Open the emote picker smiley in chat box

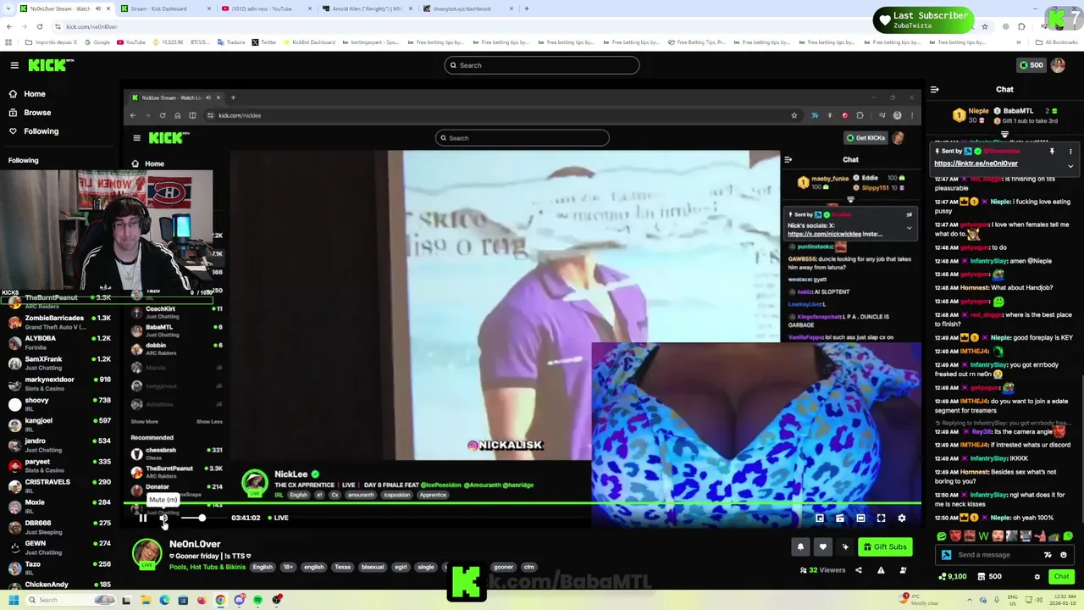1064,555
